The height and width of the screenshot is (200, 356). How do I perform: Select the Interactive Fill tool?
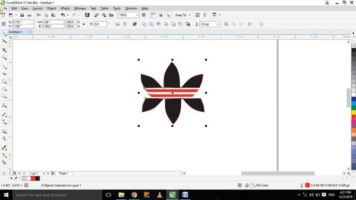(x=4, y=156)
